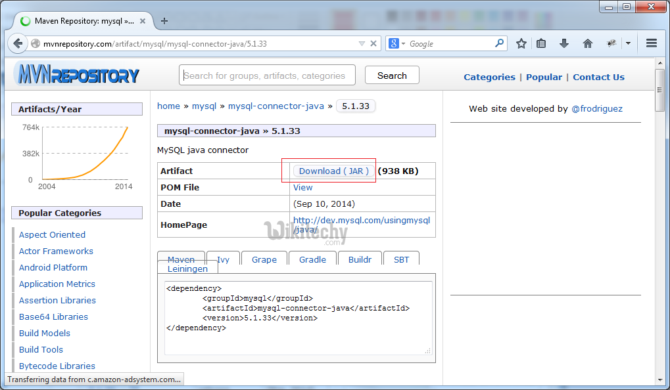Screen dimensions: 670x390
Task: Open the Aspect Oriented category link
Action: pos(52,234)
